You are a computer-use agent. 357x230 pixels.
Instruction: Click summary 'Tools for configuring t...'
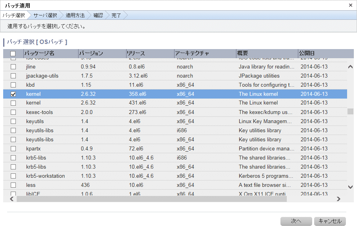(267, 85)
